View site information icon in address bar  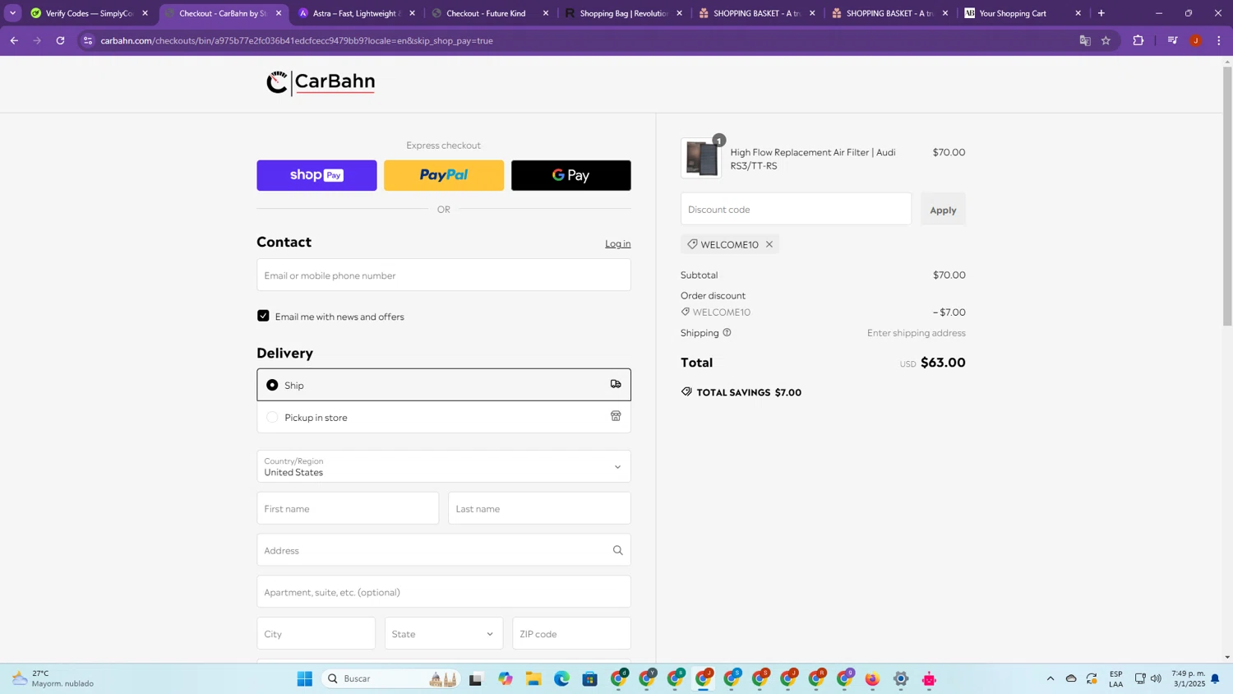(88, 40)
